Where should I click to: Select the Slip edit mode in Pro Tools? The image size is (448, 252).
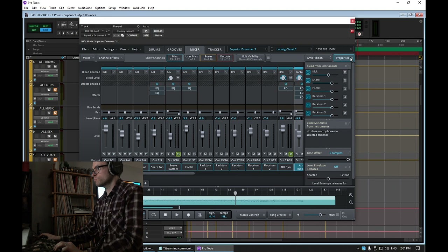[x=34, y=30]
